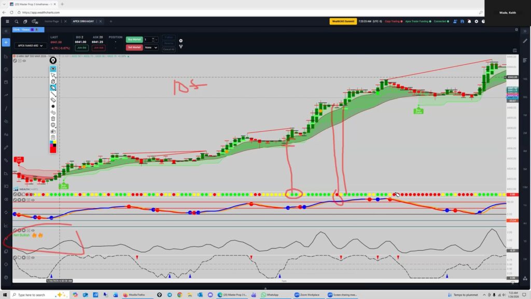Switch to the Home Page tab

click(52, 21)
